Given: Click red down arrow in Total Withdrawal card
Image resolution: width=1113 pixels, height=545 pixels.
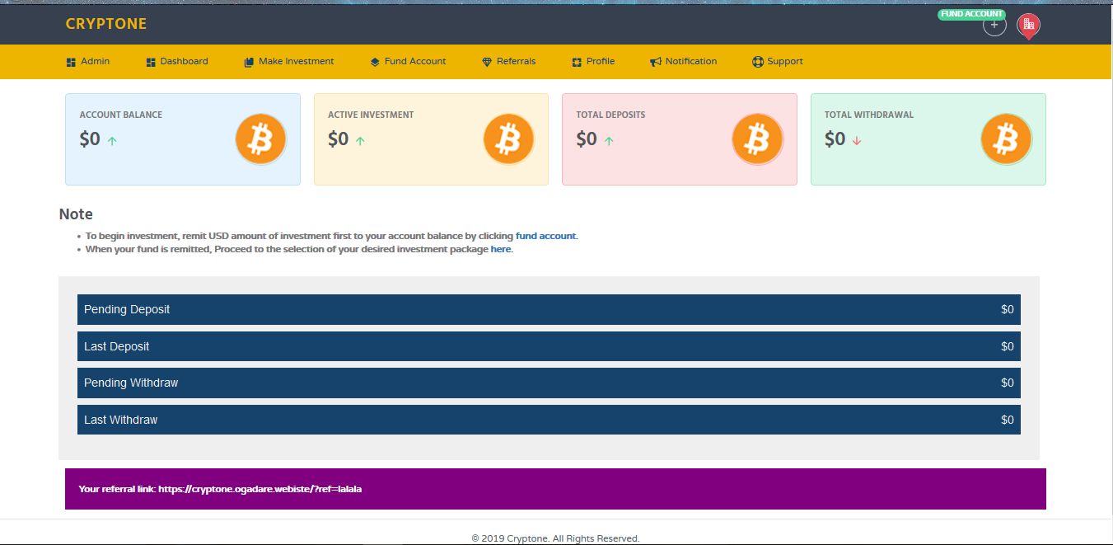Looking at the screenshot, I should click(x=857, y=141).
